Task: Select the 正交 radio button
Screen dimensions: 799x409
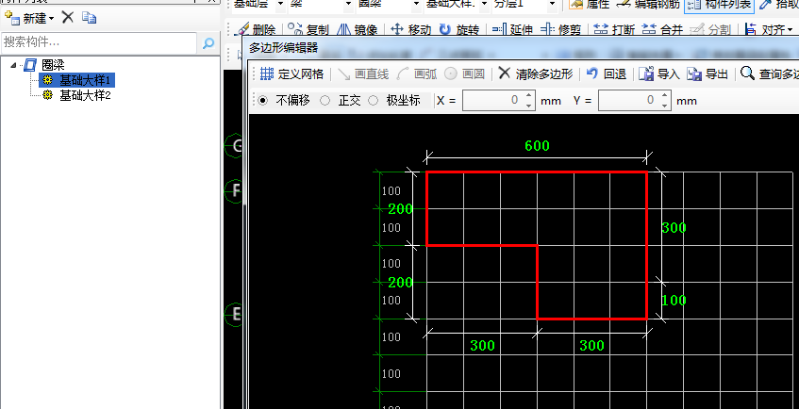Action: click(325, 100)
